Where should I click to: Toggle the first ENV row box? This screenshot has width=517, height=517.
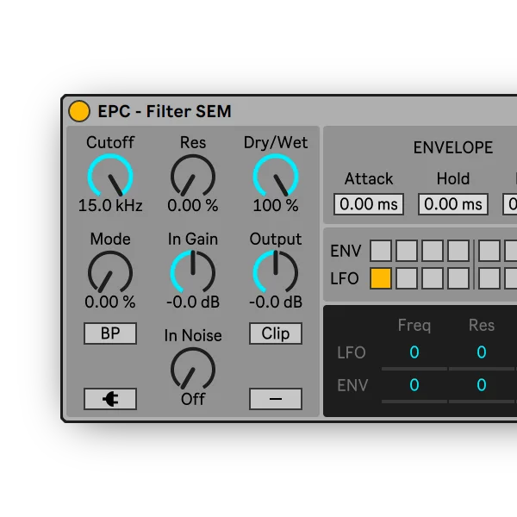381,251
